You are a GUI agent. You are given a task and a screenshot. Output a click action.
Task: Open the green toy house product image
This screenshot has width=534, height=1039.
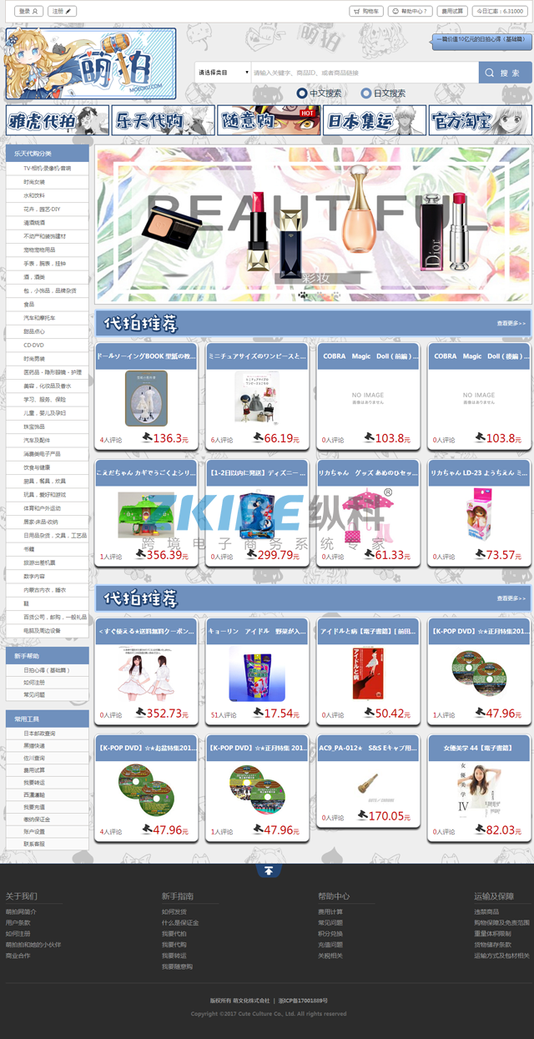[x=146, y=516]
